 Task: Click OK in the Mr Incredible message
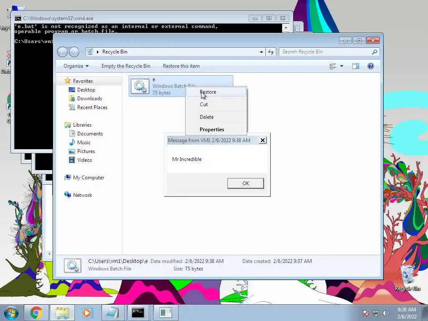click(x=245, y=183)
